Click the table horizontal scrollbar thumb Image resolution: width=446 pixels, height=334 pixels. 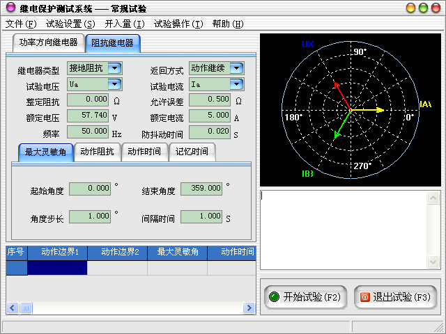point(26,308)
